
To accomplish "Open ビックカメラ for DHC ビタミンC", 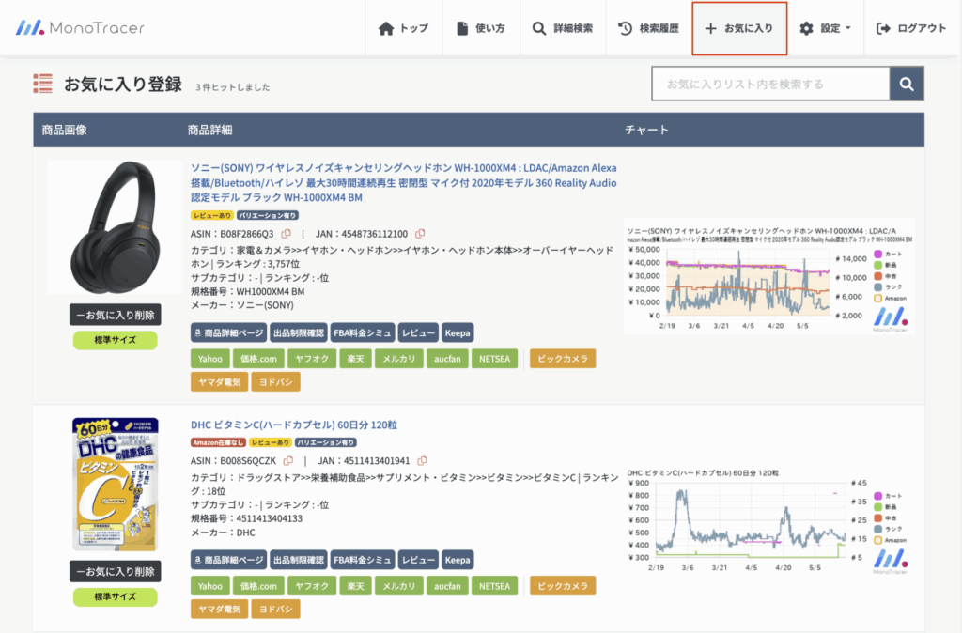I will coord(563,586).
